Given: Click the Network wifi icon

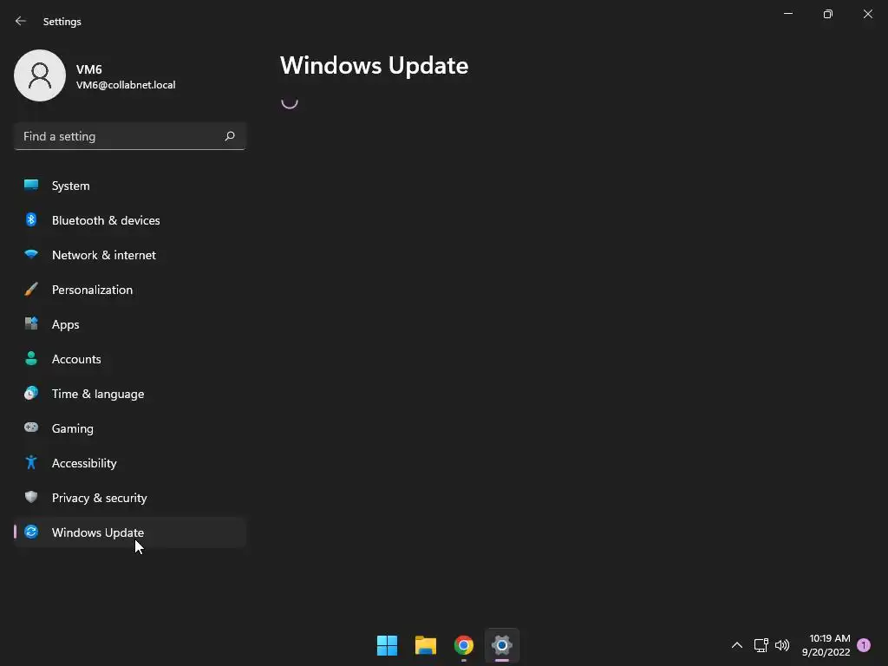Looking at the screenshot, I should coord(31,254).
